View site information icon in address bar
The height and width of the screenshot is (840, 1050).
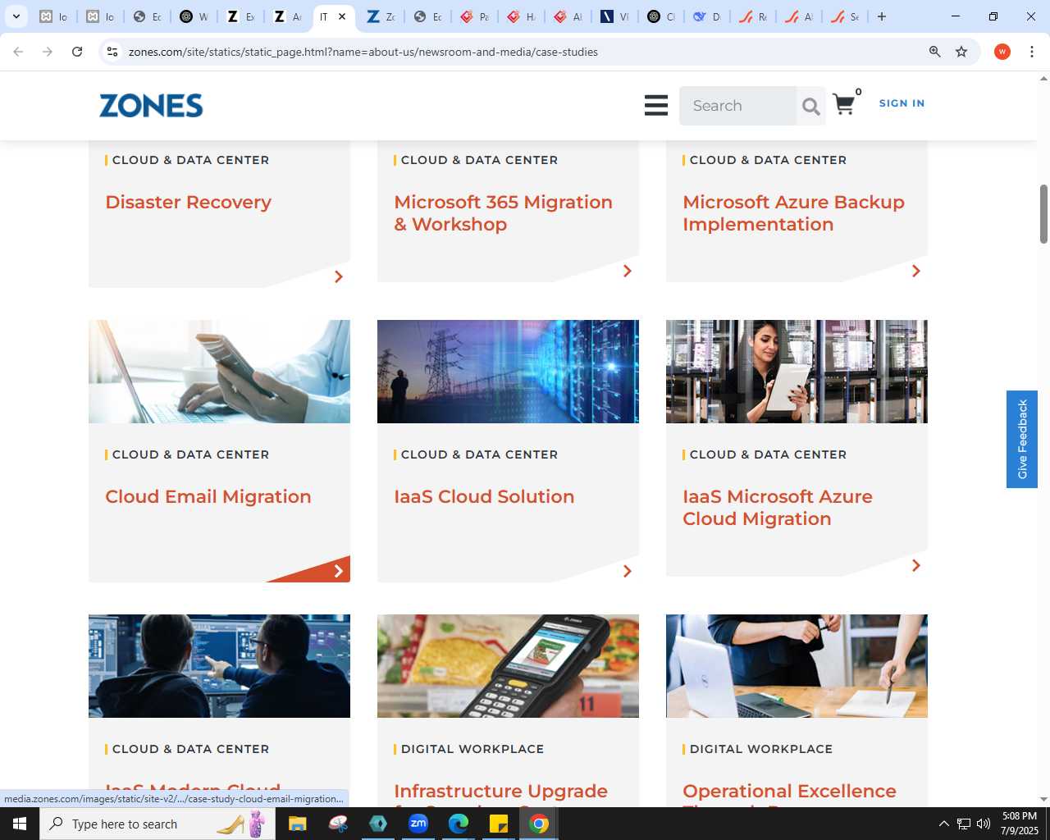(x=112, y=52)
